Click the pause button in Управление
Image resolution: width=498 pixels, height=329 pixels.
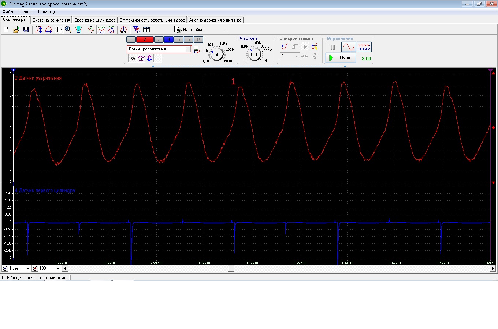(332, 47)
